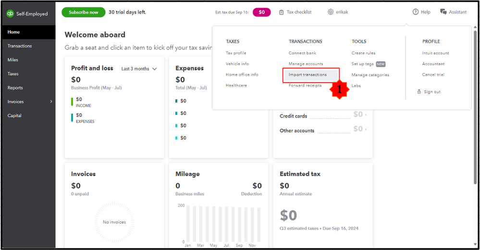Expand the Invoices sidebar submenu arrow

(51, 102)
